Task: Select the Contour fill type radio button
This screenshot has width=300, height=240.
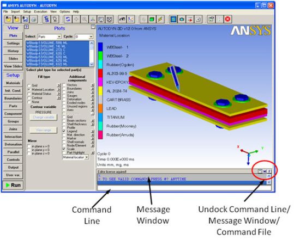Action: [29, 98]
